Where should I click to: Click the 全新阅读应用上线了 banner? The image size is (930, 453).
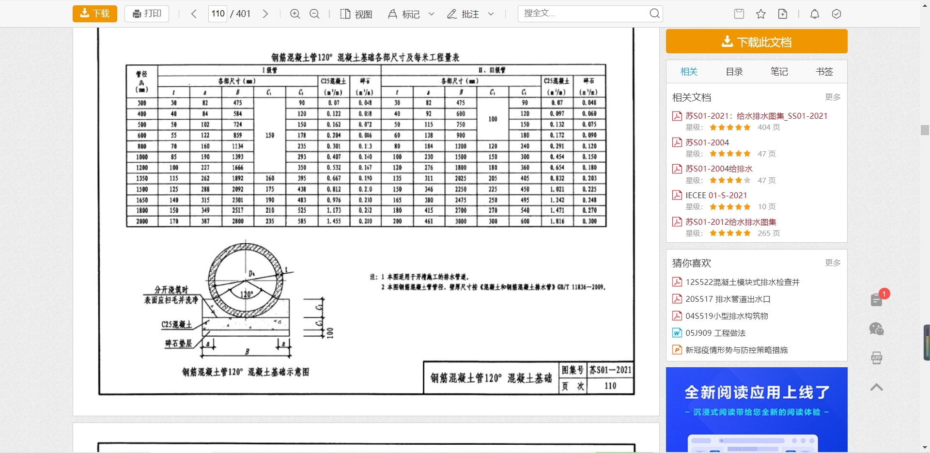click(757, 410)
